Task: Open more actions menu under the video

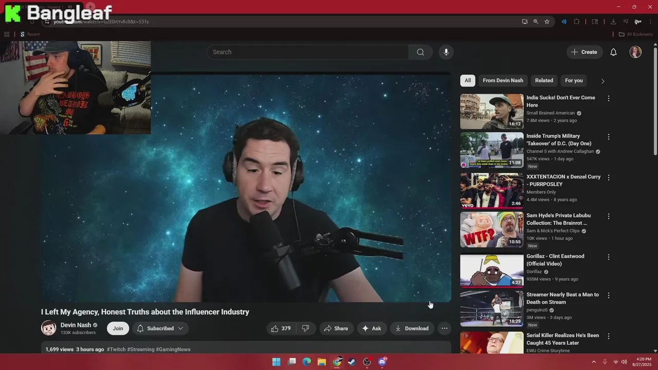Action: (445, 328)
